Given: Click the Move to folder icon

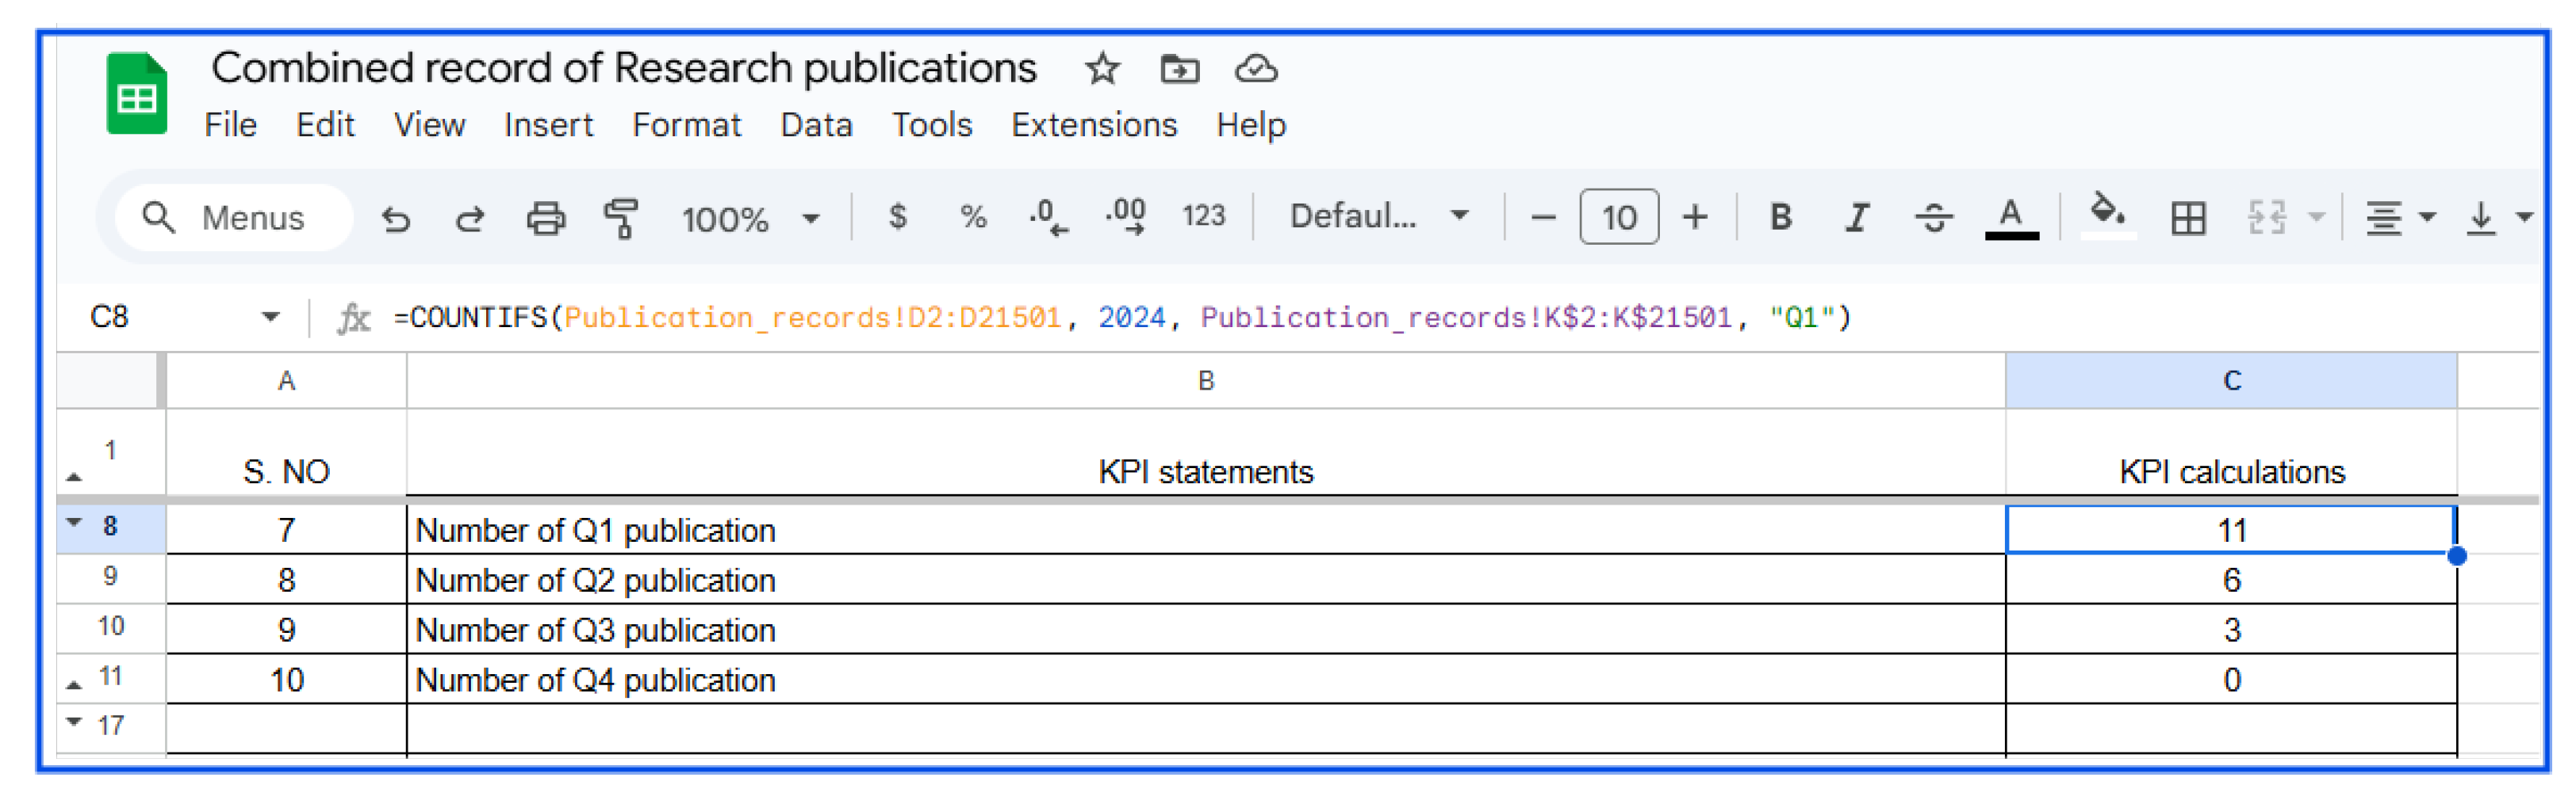Looking at the screenshot, I should pyautogui.click(x=1179, y=69).
